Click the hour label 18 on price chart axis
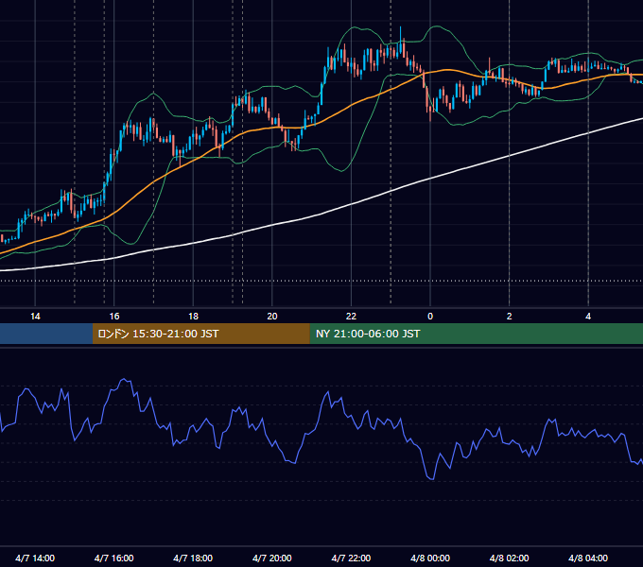643x567 pixels. (x=193, y=317)
